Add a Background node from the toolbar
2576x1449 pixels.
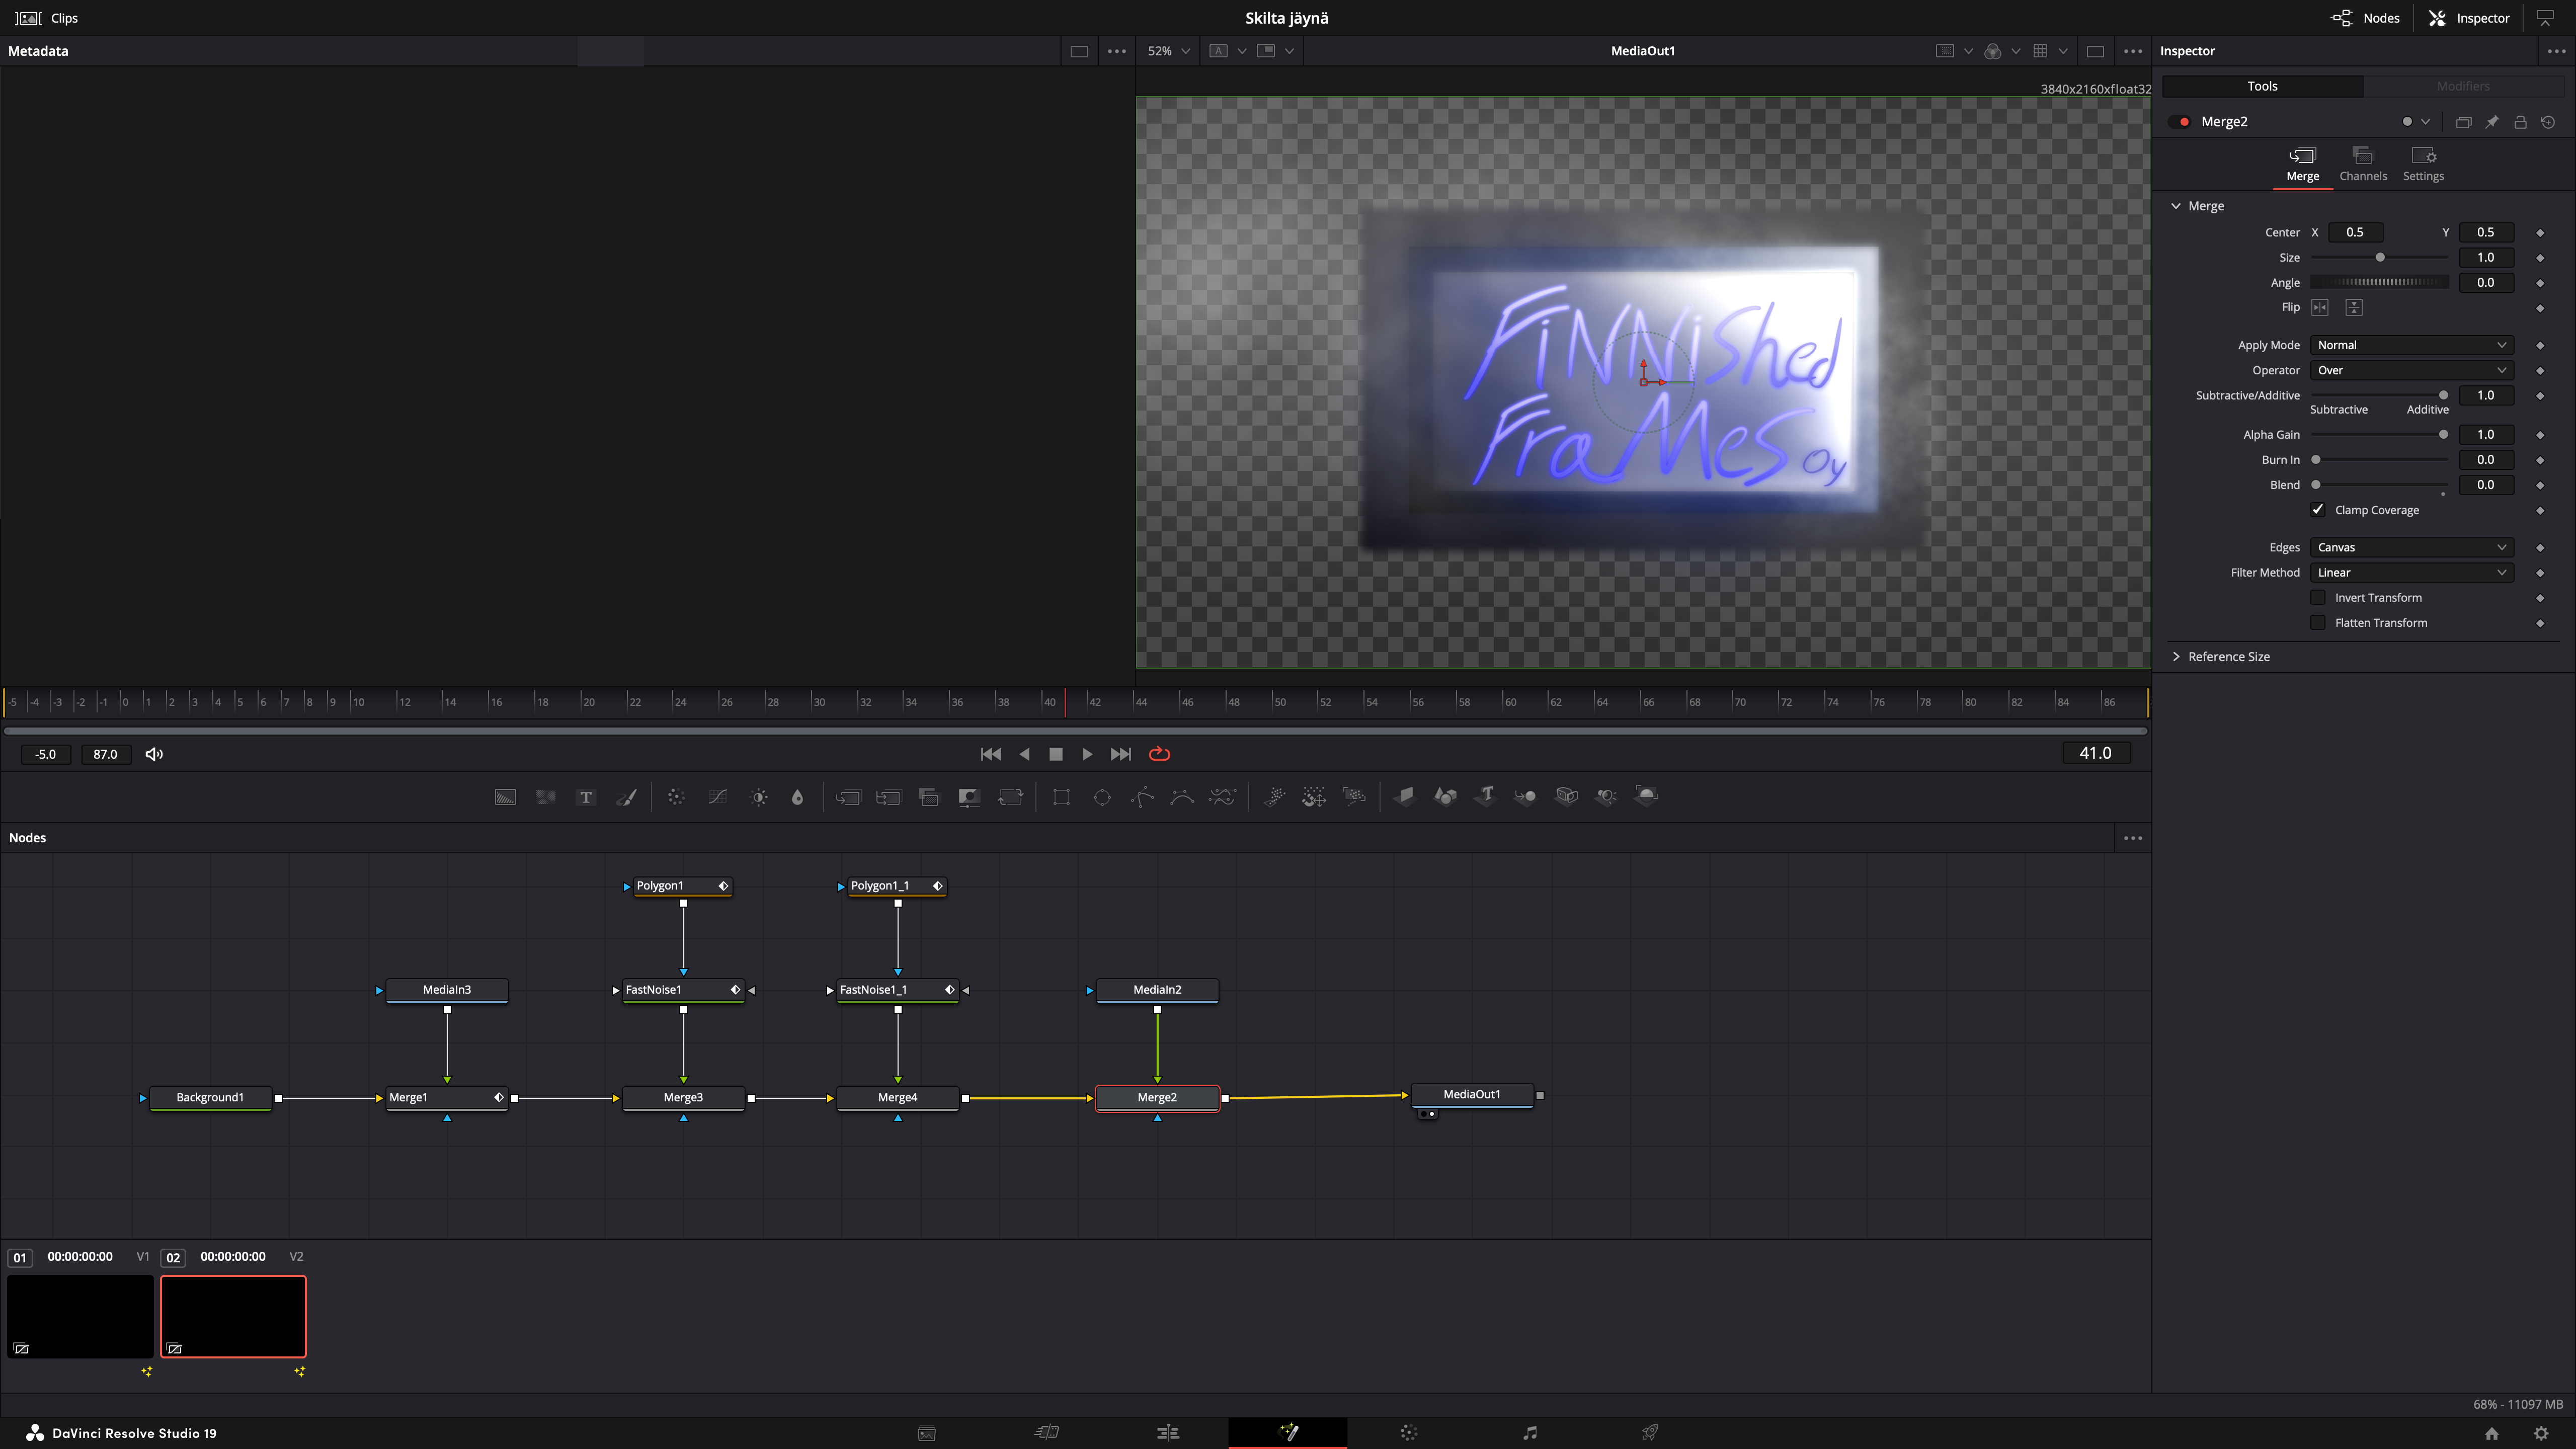point(505,797)
